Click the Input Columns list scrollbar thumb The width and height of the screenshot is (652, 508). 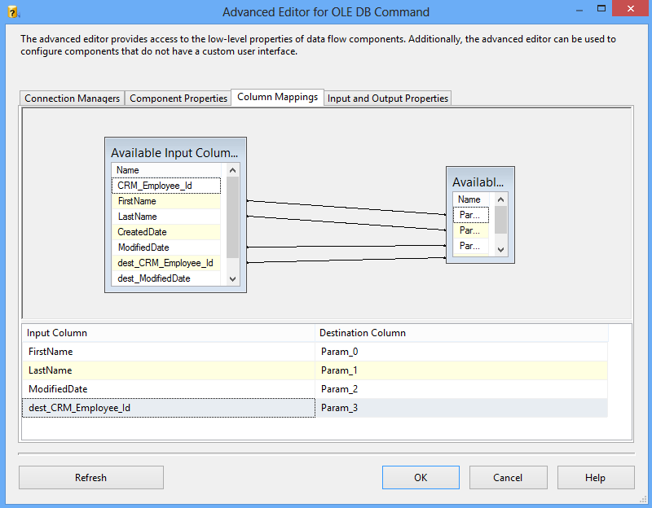click(232, 217)
